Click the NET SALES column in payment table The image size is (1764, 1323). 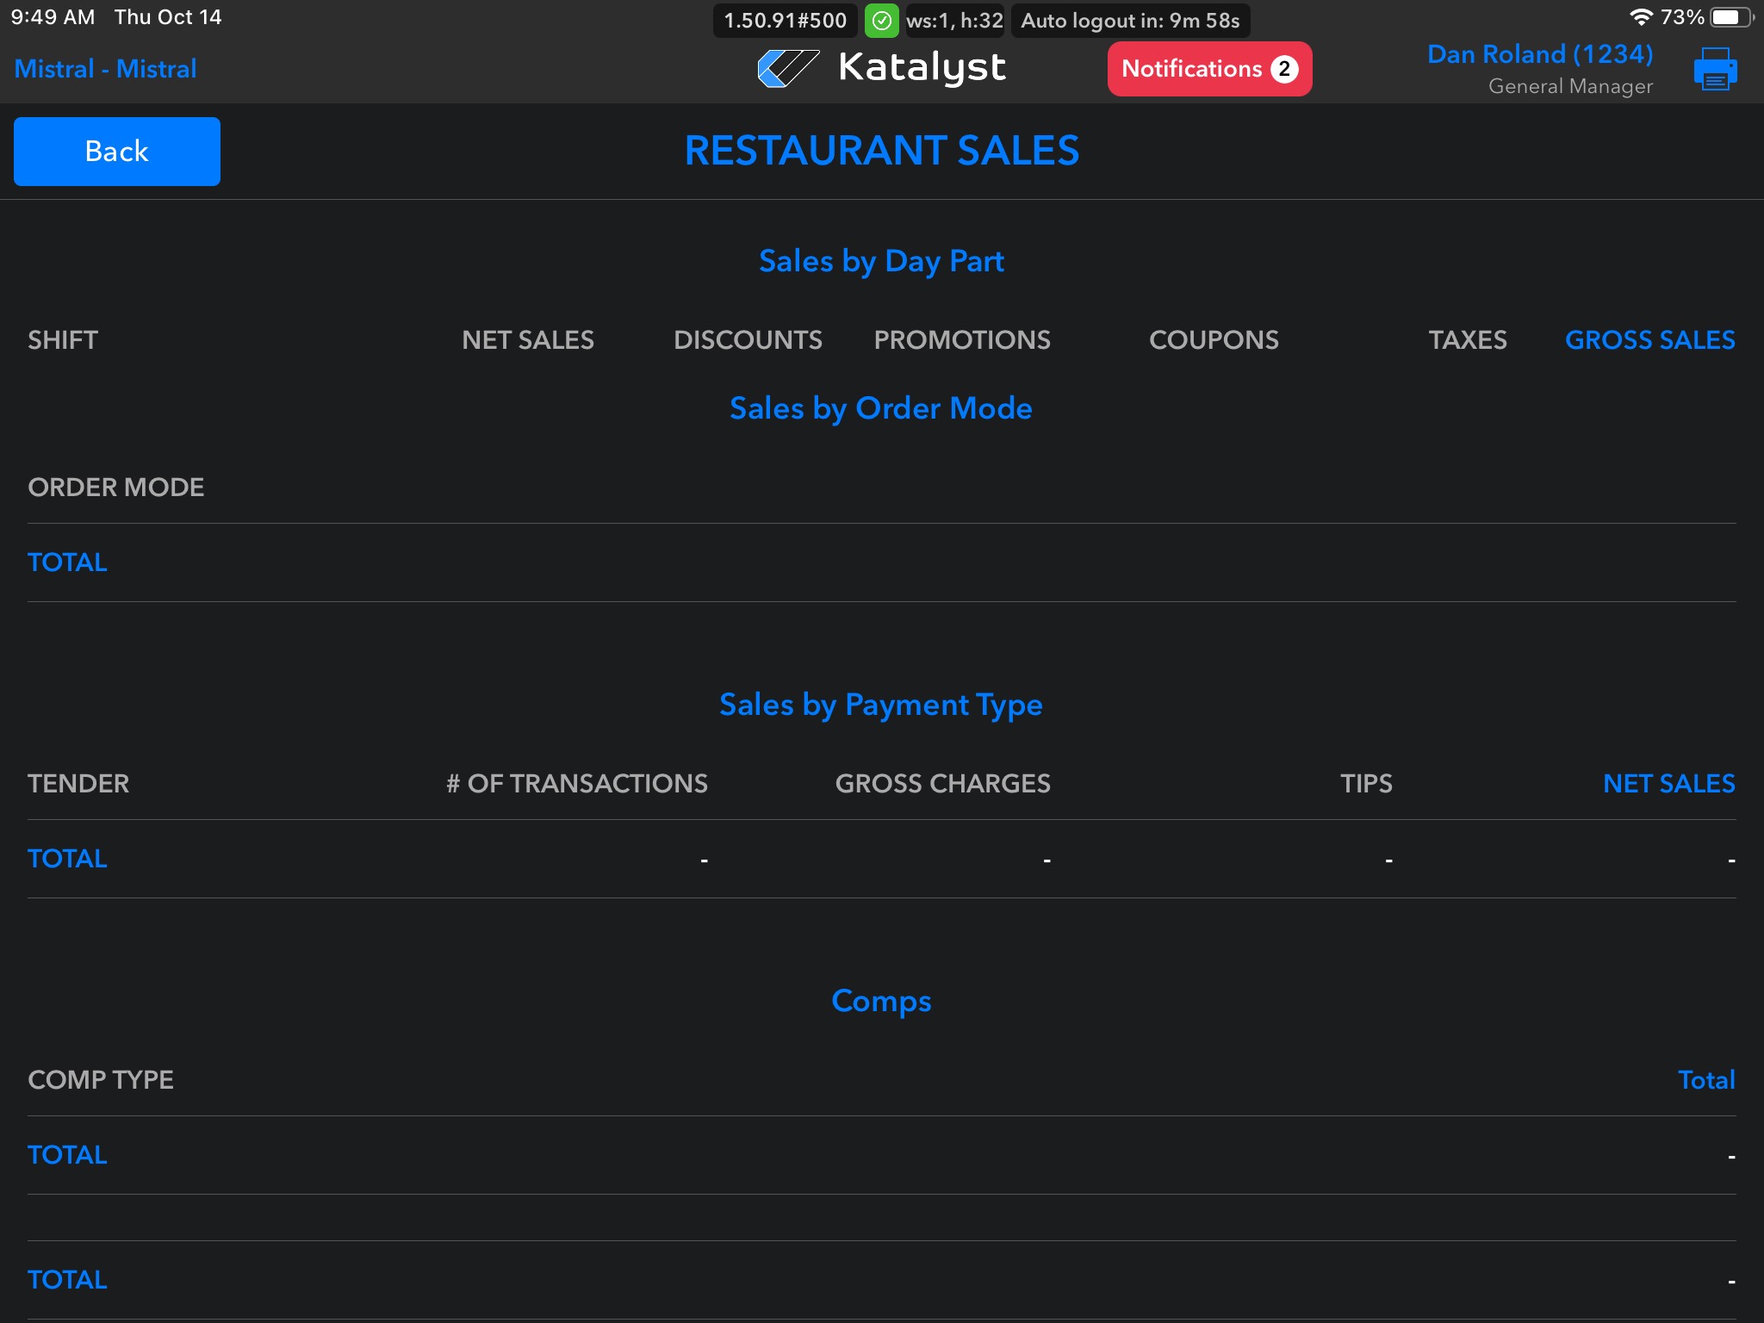point(1668,784)
